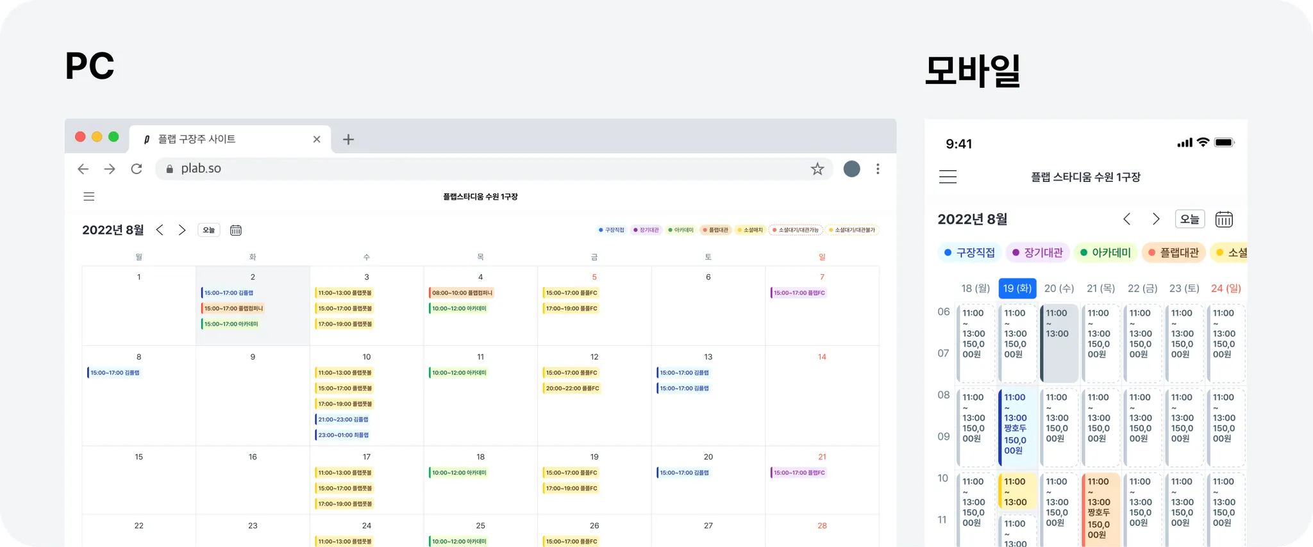
Task: Click 2022년 8월 heading in PC calendar
Action: pyautogui.click(x=113, y=230)
